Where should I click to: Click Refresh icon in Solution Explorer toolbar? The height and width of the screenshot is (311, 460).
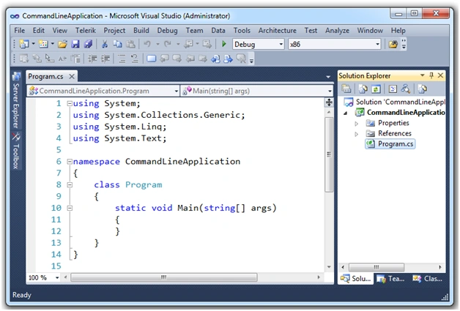[x=376, y=89]
